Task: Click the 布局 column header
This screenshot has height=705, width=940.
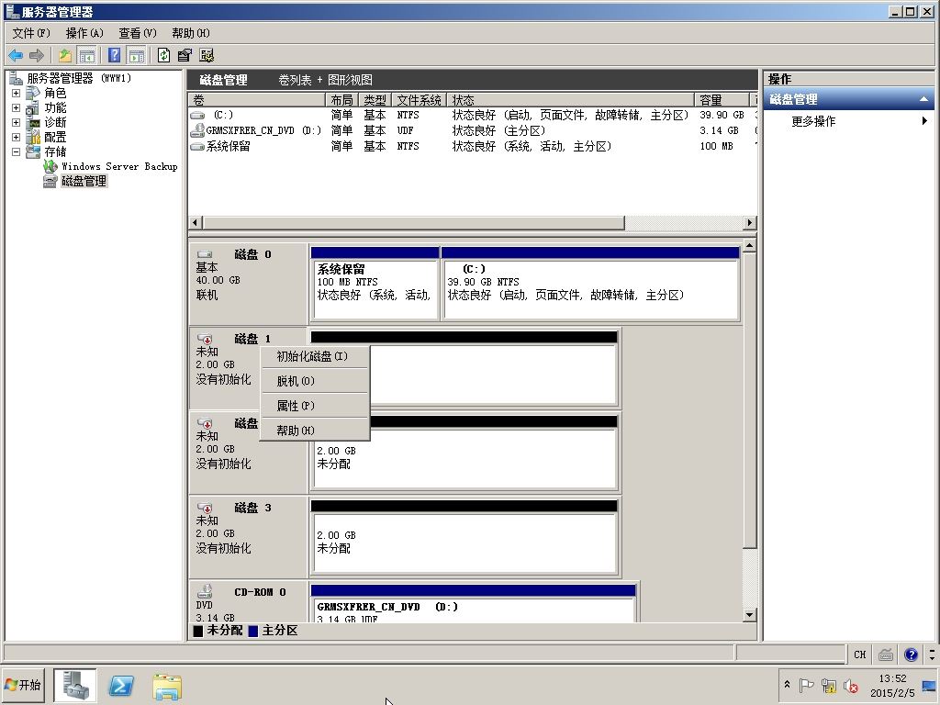Action: coord(341,99)
